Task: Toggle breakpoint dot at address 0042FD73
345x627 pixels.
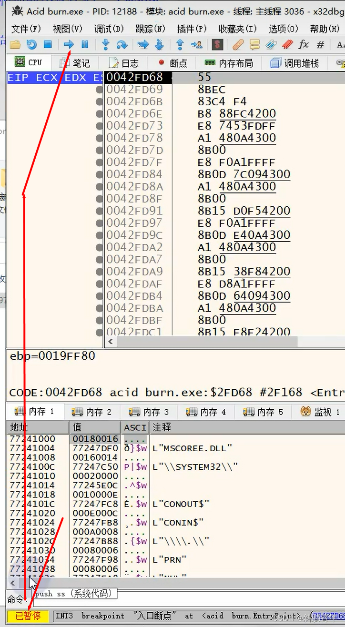Action: tap(99, 126)
